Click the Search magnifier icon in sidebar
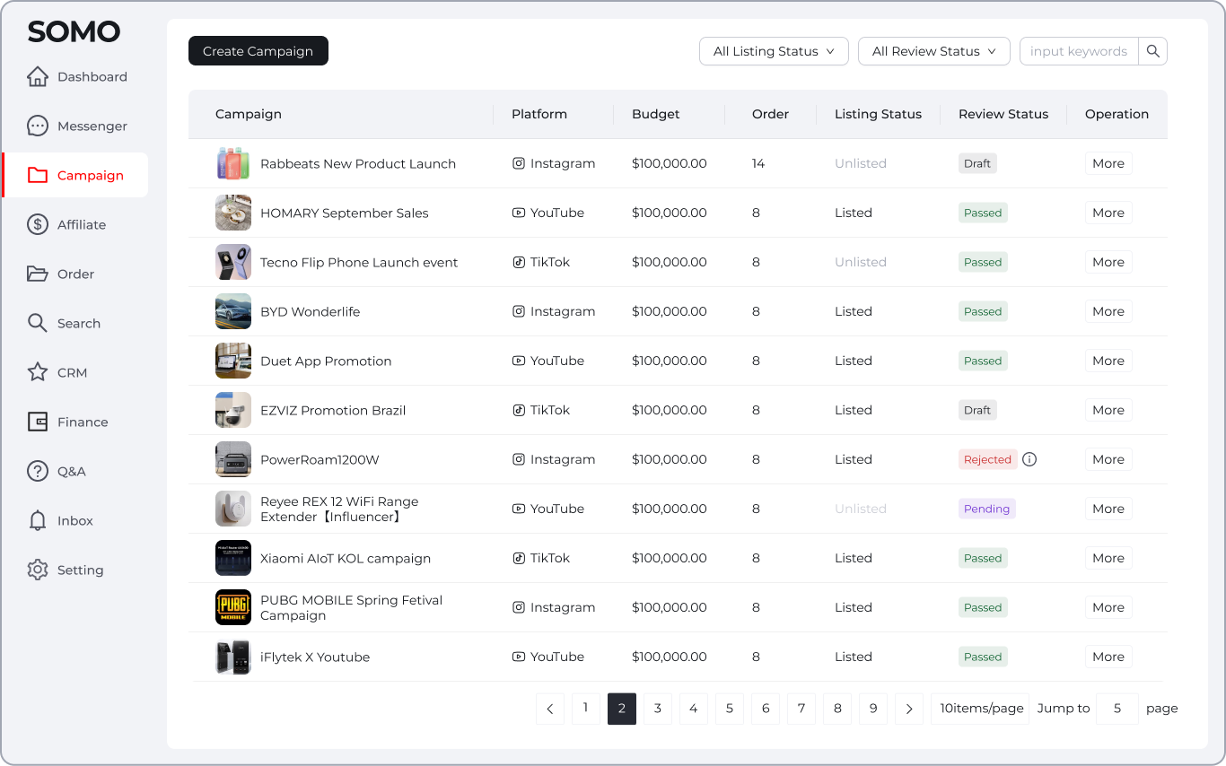 coord(38,324)
